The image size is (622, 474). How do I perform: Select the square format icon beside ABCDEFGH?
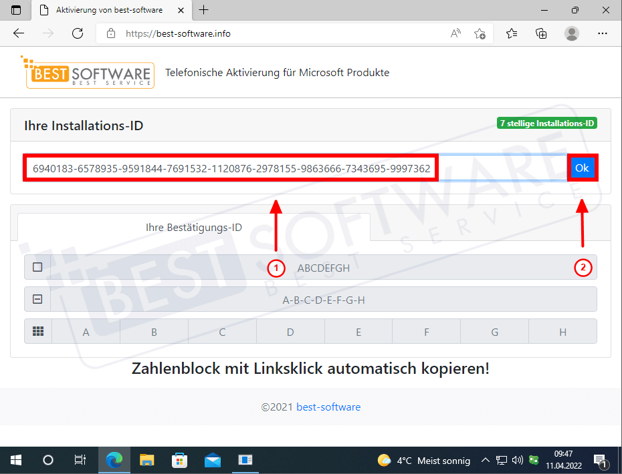pos(37,267)
